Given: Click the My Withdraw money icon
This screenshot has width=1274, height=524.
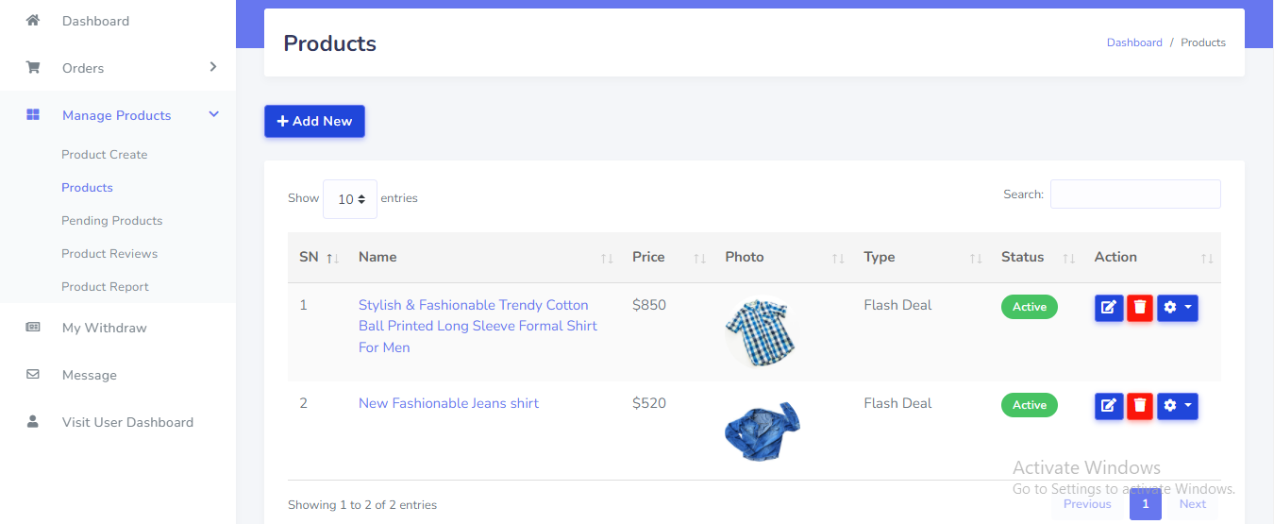Looking at the screenshot, I should (x=33, y=328).
